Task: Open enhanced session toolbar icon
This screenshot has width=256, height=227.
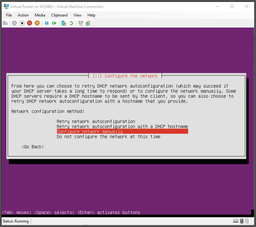Action: point(81,23)
